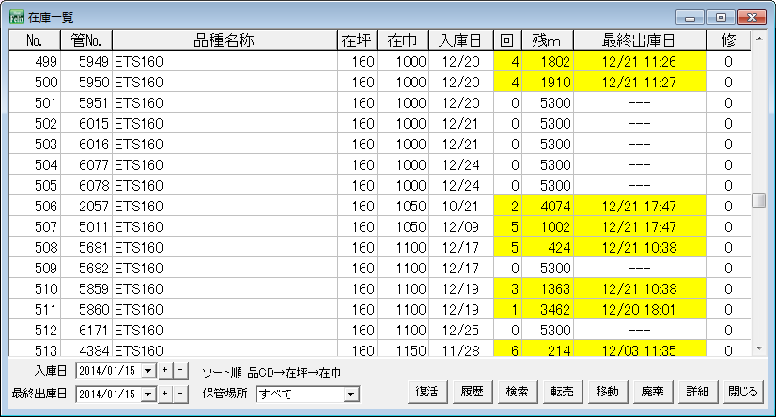The height and width of the screenshot is (417, 776).
Task: Open 詳細 details
Action: tap(697, 392)
